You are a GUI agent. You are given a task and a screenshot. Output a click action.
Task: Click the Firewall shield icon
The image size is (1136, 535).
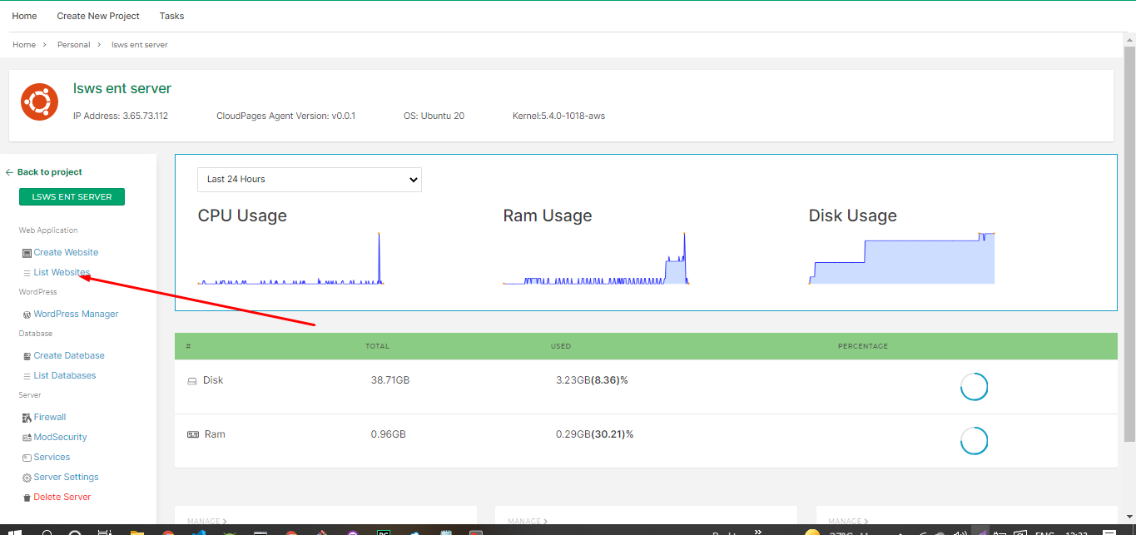point(26,417)
